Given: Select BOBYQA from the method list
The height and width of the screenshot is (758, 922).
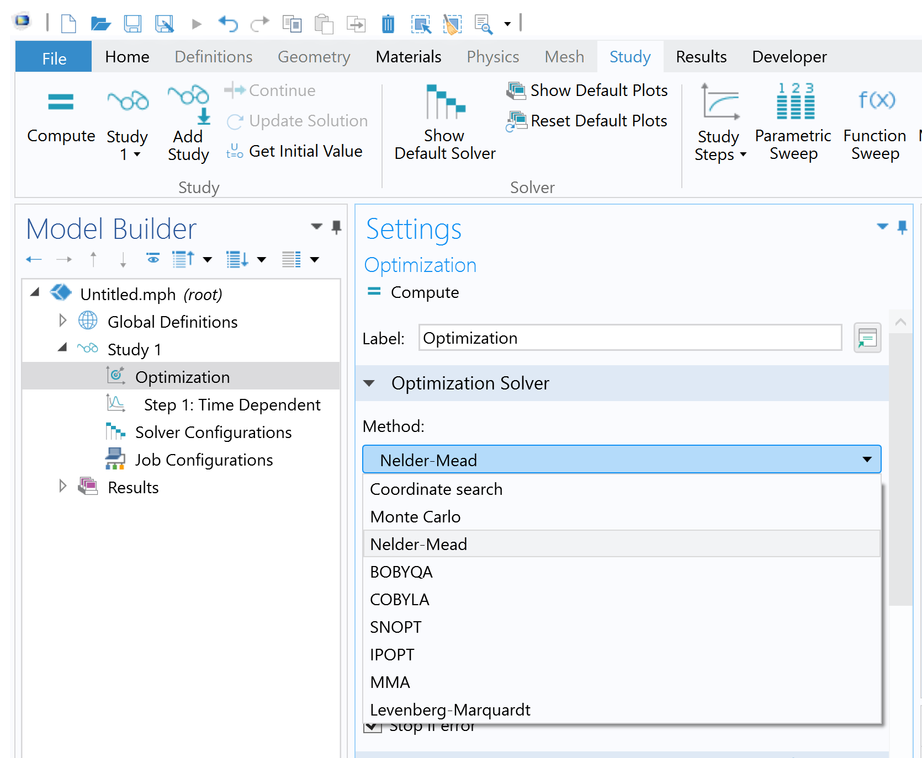Looking at the screenshot, I should coord(401,572).
